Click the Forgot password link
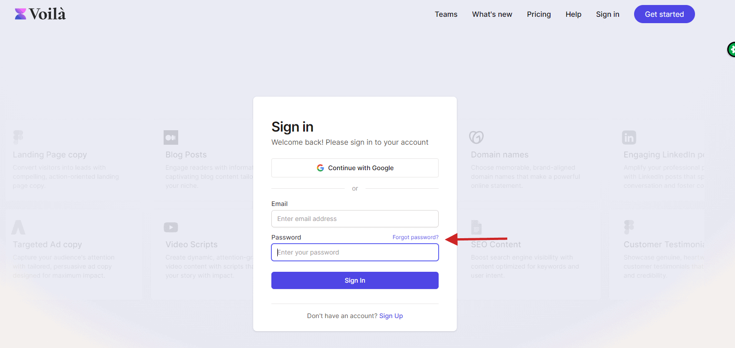This screenshot has width=735, height=348. tap(415, 237)
